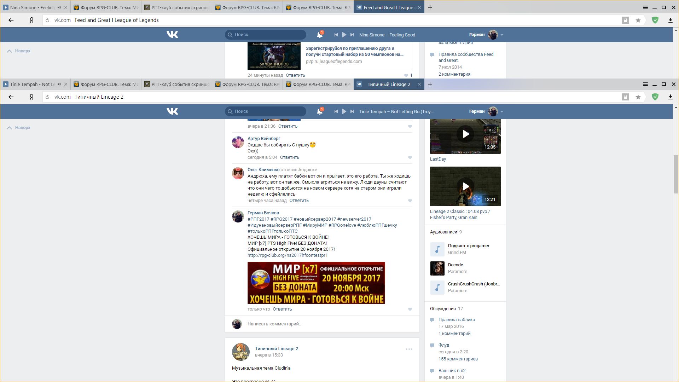Viewport: 679px width, 382px height.
Task: Like Герман Бочков's comment with the heart
Action: [x=410, y=309]
